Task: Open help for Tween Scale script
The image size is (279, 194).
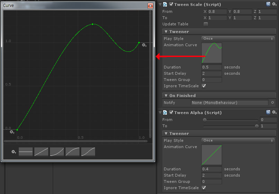Action: point(268,4)
